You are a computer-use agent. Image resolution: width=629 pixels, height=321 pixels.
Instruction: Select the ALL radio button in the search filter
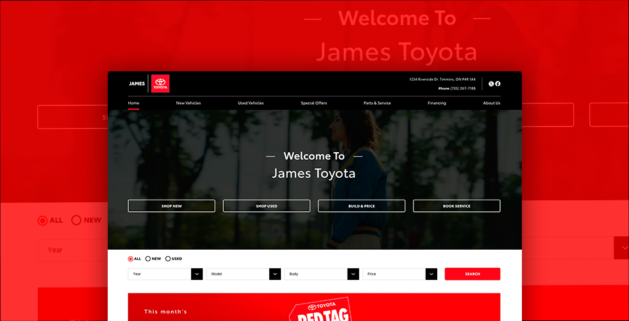[130, 259]
